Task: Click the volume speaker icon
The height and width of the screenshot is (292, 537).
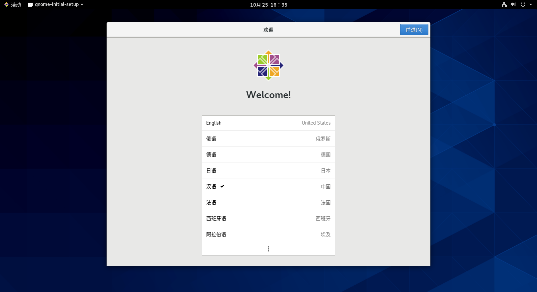Action: pos(513,5)
